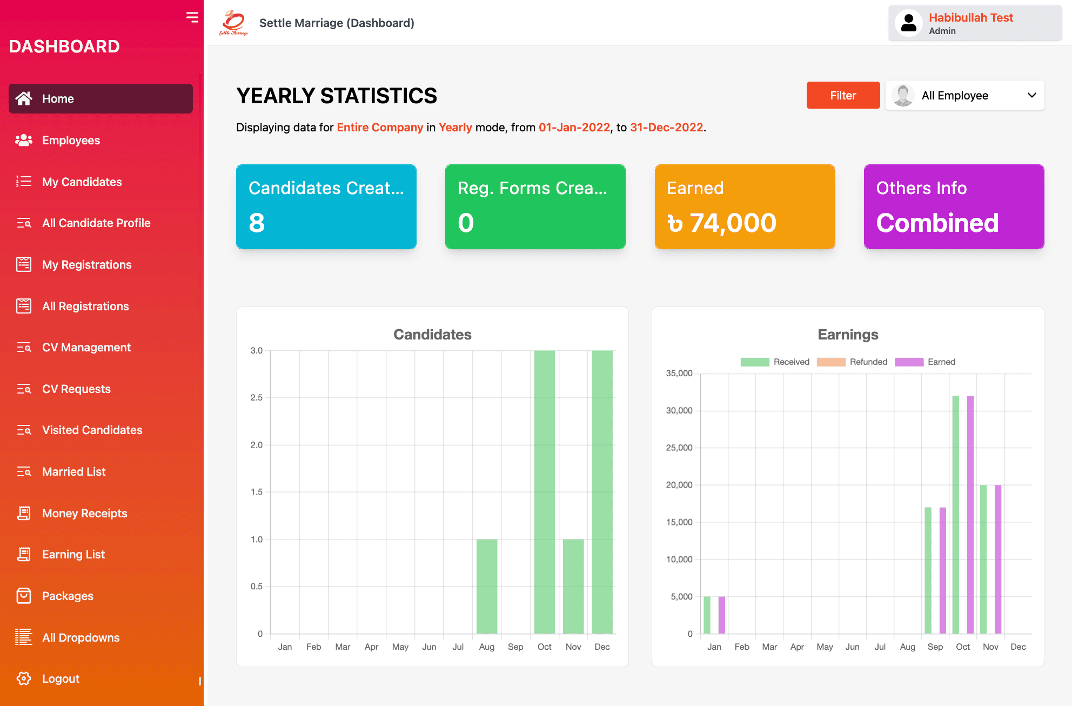Open the Earned ৳74,000 card

(x=745, y=207)
